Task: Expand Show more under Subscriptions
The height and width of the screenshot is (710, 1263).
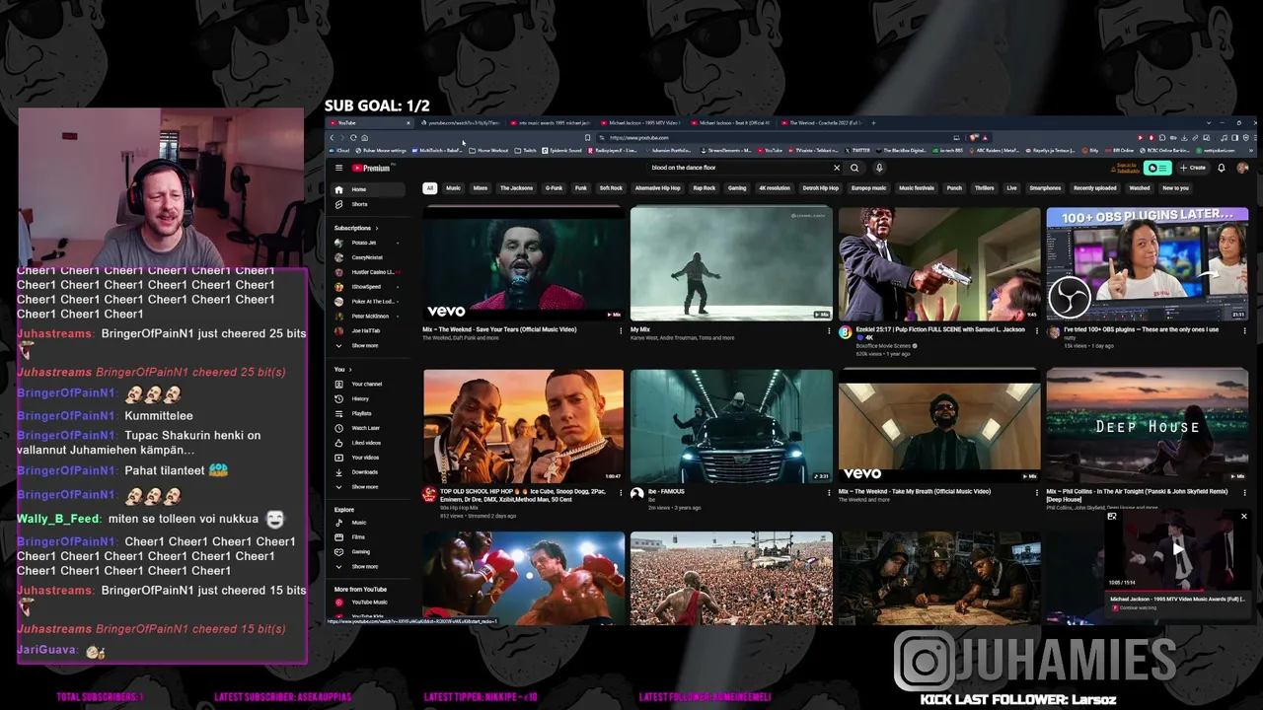Action: 365,345
